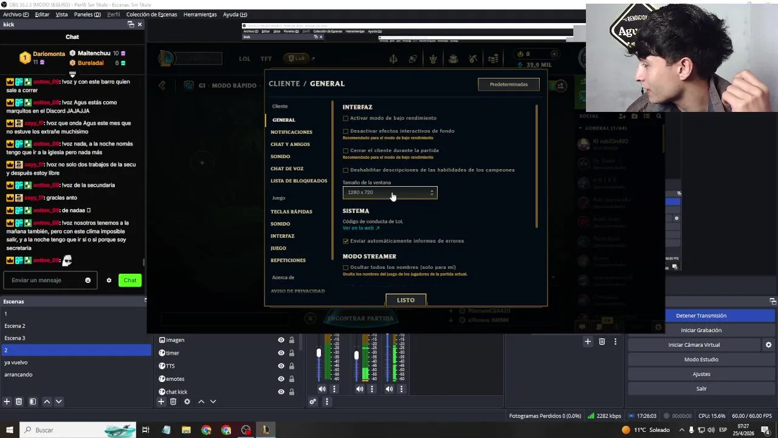
Task: Remove scene transition with trash icon
Action: coord(602,342)
